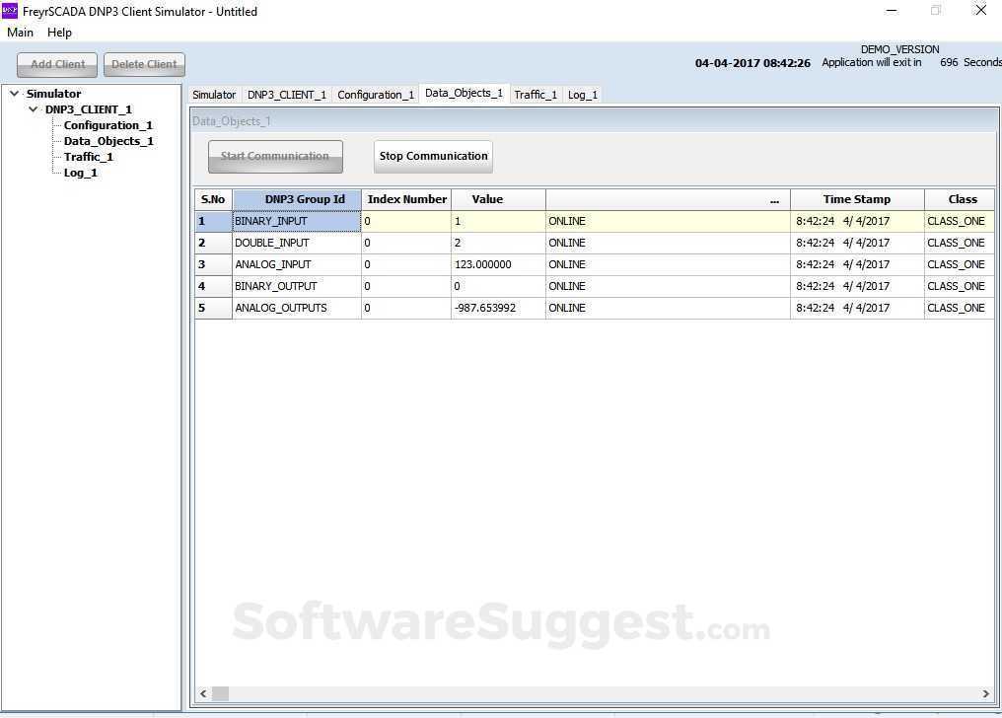1002x718 pixels.
Task: Click the Value cell of ANALOG_INPUT row
Action: pyautogui.click(x=487, y=264)
